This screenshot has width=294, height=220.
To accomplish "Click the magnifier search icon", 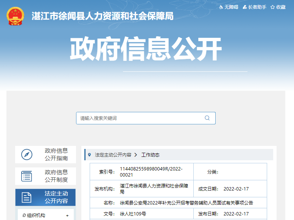I will click(207, 118).
